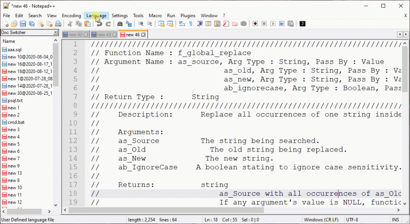Click UTF-8 encoding in status bar

pyautogui.click(x=352, y=220)
